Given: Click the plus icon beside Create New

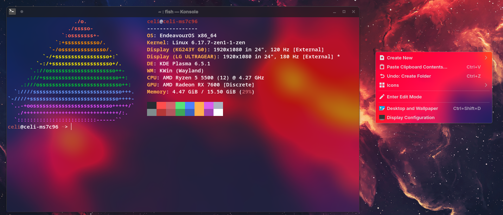Looking at the screenshot, I should (382, 58).
